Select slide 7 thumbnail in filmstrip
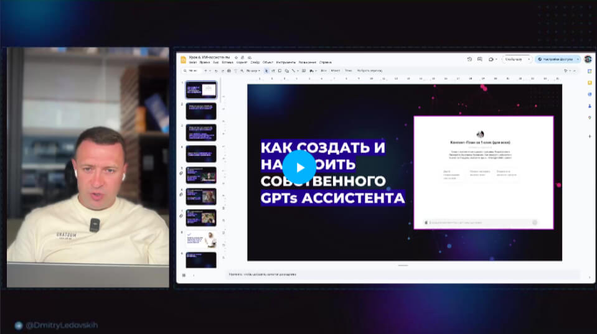This screenshot has height=334, width=597. [x=201, y=218]
